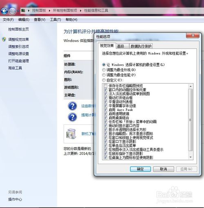Open the 查看(V) menu

[40, 20]
